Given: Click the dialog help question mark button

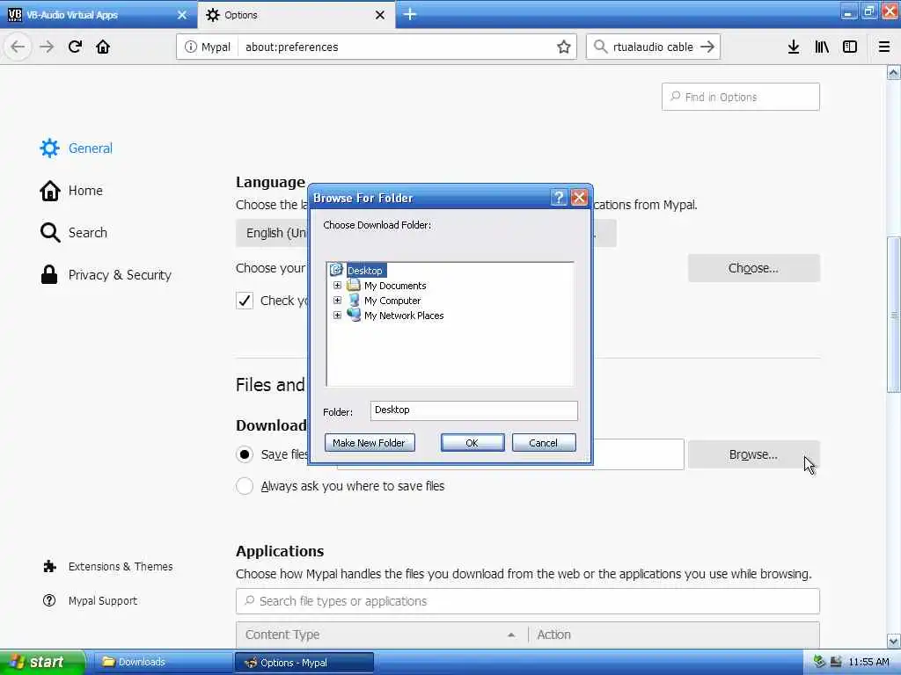Looking at the screenshot, I should coord(559,198).
